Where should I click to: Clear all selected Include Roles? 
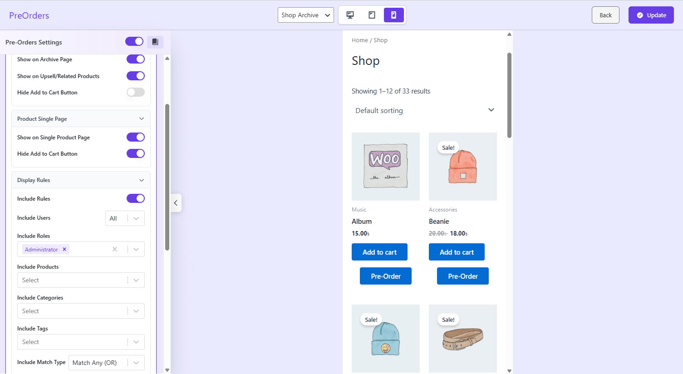[x=115, y=249]
